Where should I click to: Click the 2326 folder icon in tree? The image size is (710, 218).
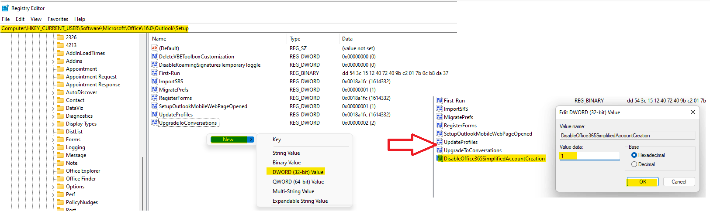click(61, 37)
